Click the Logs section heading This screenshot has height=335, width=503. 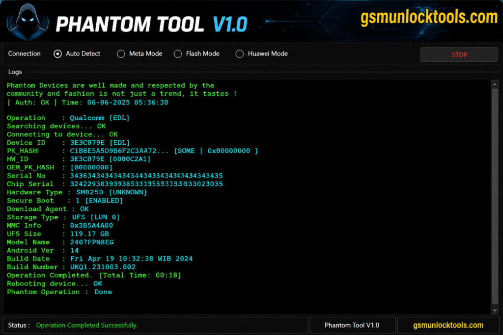[15, 72]
